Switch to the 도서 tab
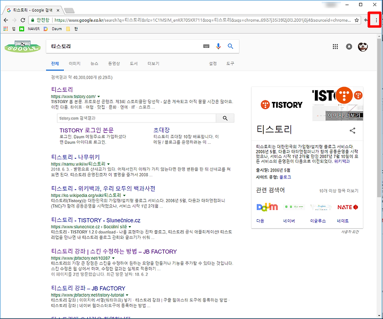This screenshot has height=319, width=383. click(134, 64)
